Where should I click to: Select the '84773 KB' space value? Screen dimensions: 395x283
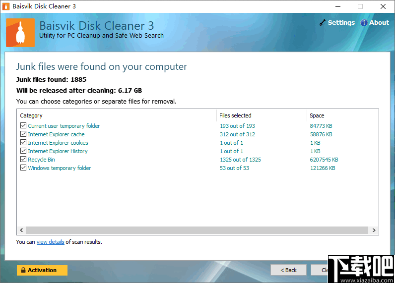click(321, 126)
